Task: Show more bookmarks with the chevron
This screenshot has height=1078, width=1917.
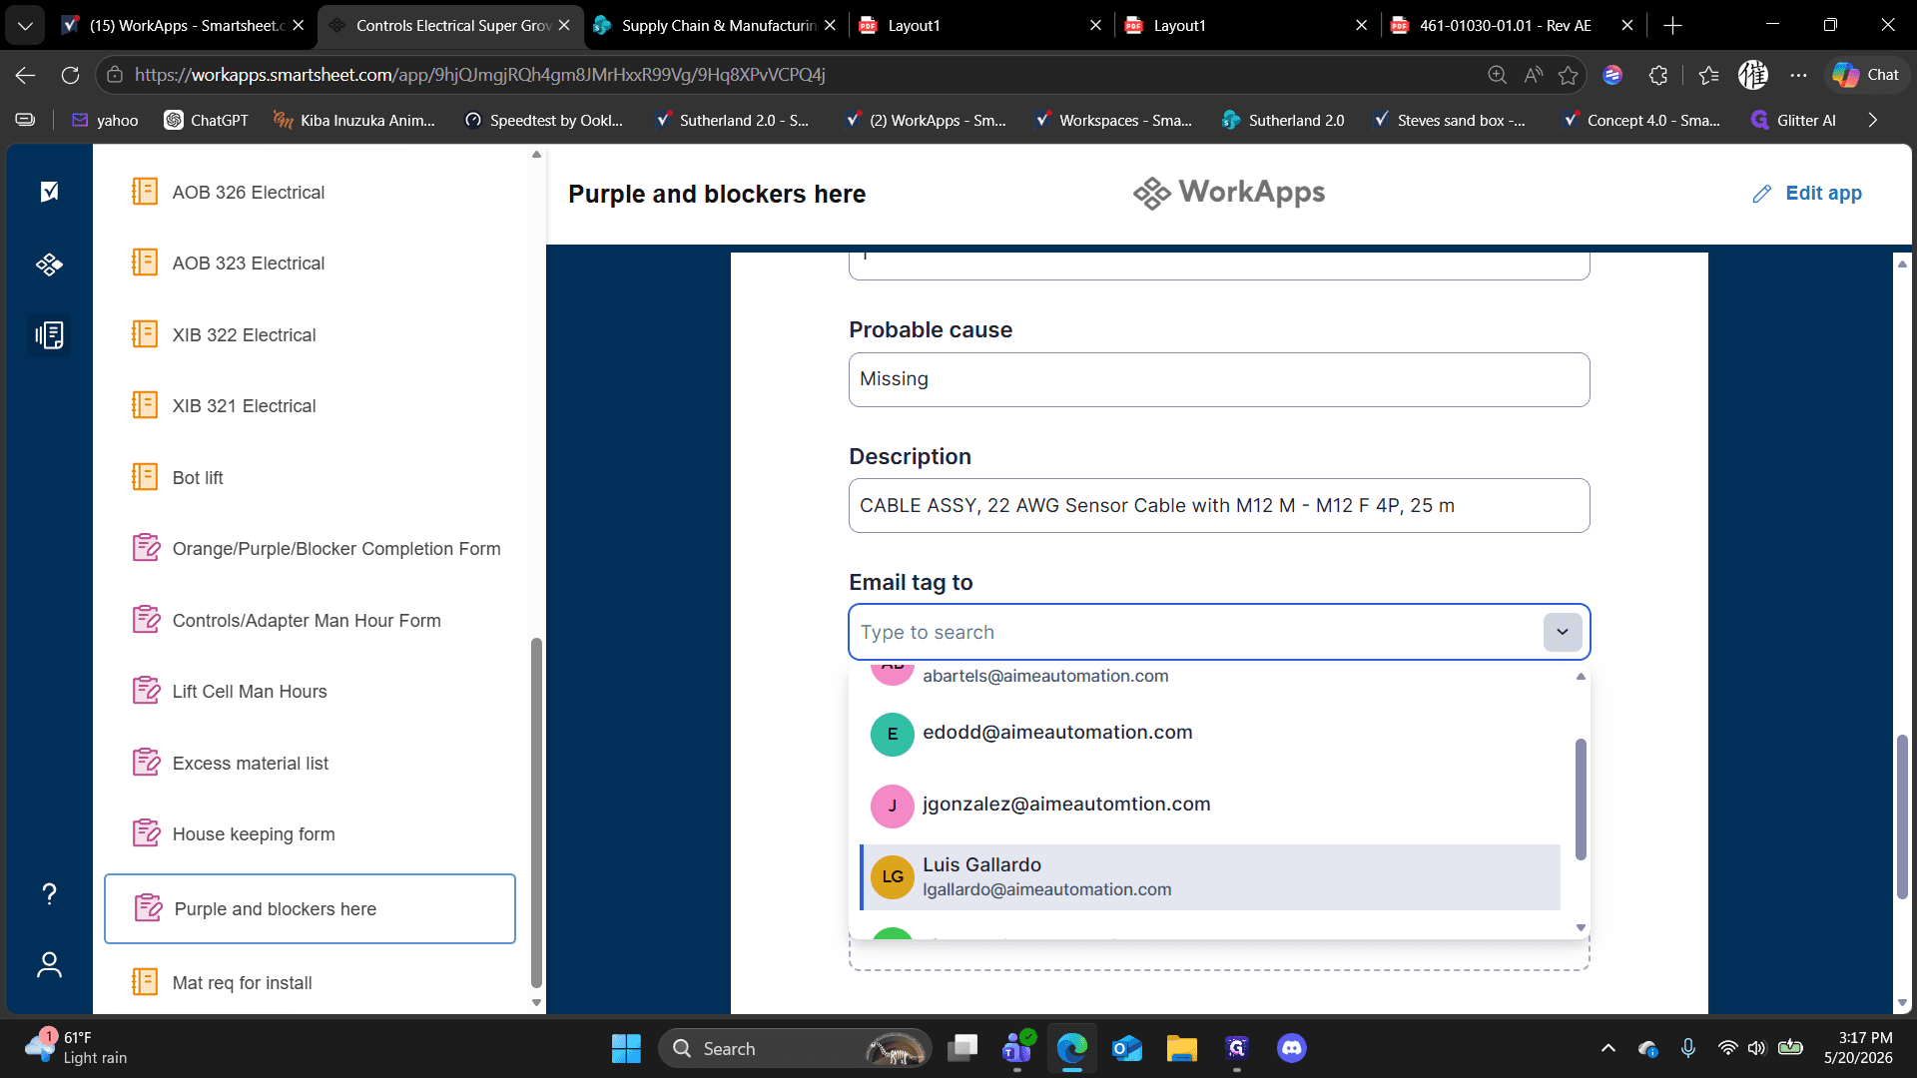Action: (x=1873, y=120)
